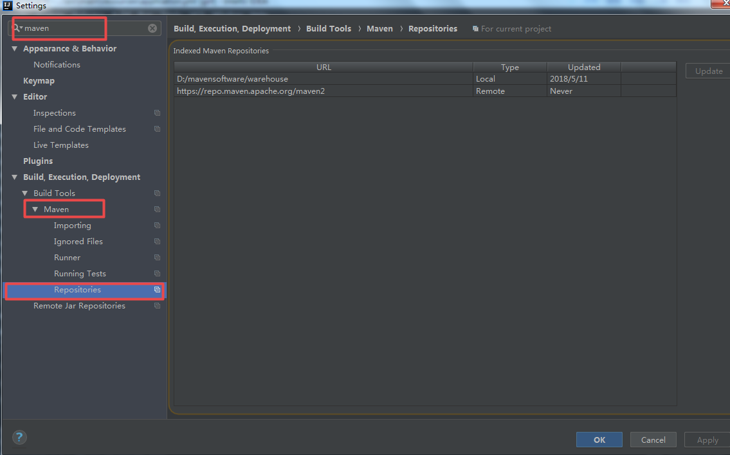Viewport: 730px width, 455px height.
Task: Click the project-level icon beside Remote Jar Repositories
Action: [158, 306]
